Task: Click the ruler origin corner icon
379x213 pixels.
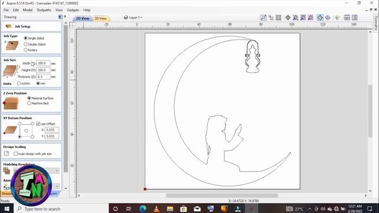Action: 72,25
